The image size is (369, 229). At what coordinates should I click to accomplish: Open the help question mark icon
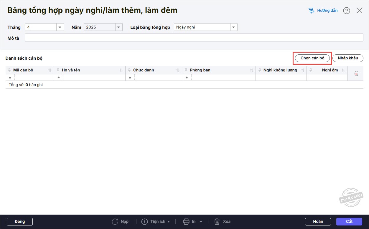point(347,11)
